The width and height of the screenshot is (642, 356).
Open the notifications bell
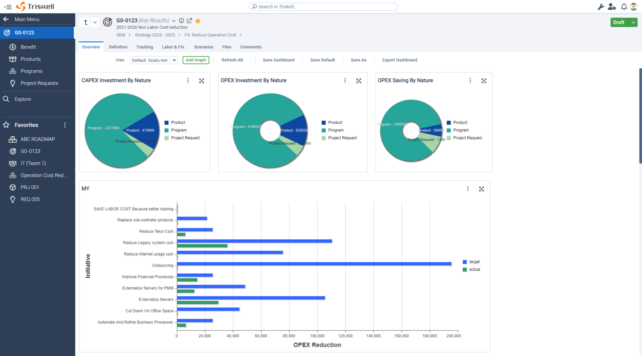click(624, 7)
